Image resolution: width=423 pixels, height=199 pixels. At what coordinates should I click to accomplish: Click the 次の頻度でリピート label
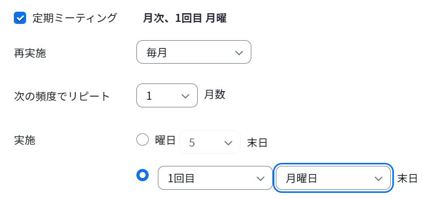point(62,96)
